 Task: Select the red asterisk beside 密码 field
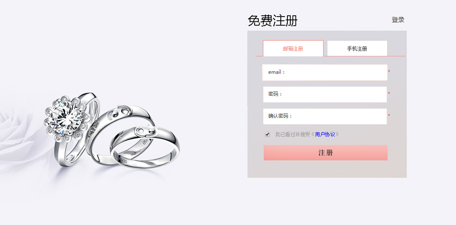(x=389, y=94)
